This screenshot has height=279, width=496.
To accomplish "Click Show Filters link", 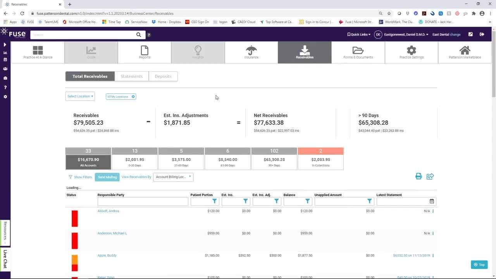I will pos(80,177).
